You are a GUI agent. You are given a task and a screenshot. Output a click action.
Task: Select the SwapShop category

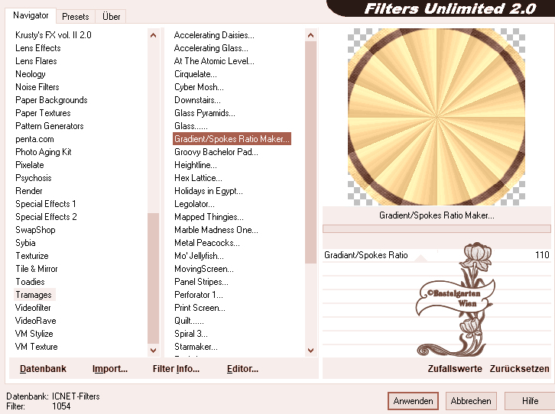pos(35,230)
